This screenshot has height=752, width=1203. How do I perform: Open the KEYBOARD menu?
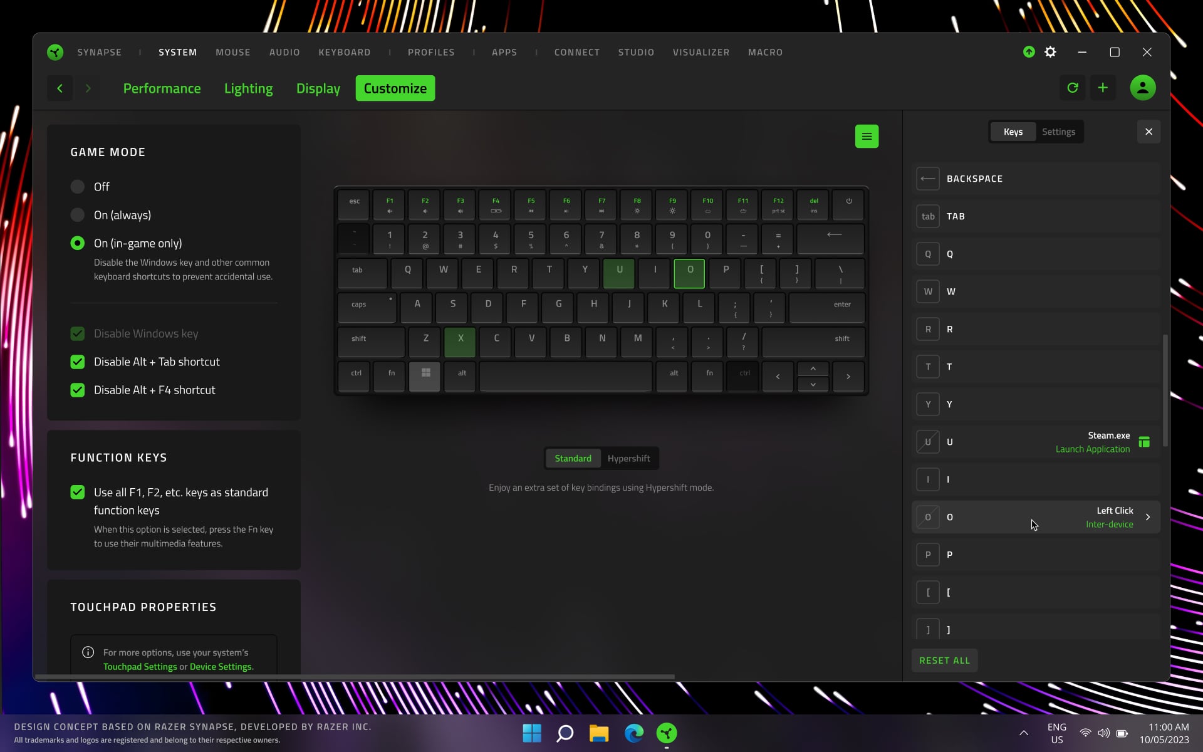[x=345, y=52]
